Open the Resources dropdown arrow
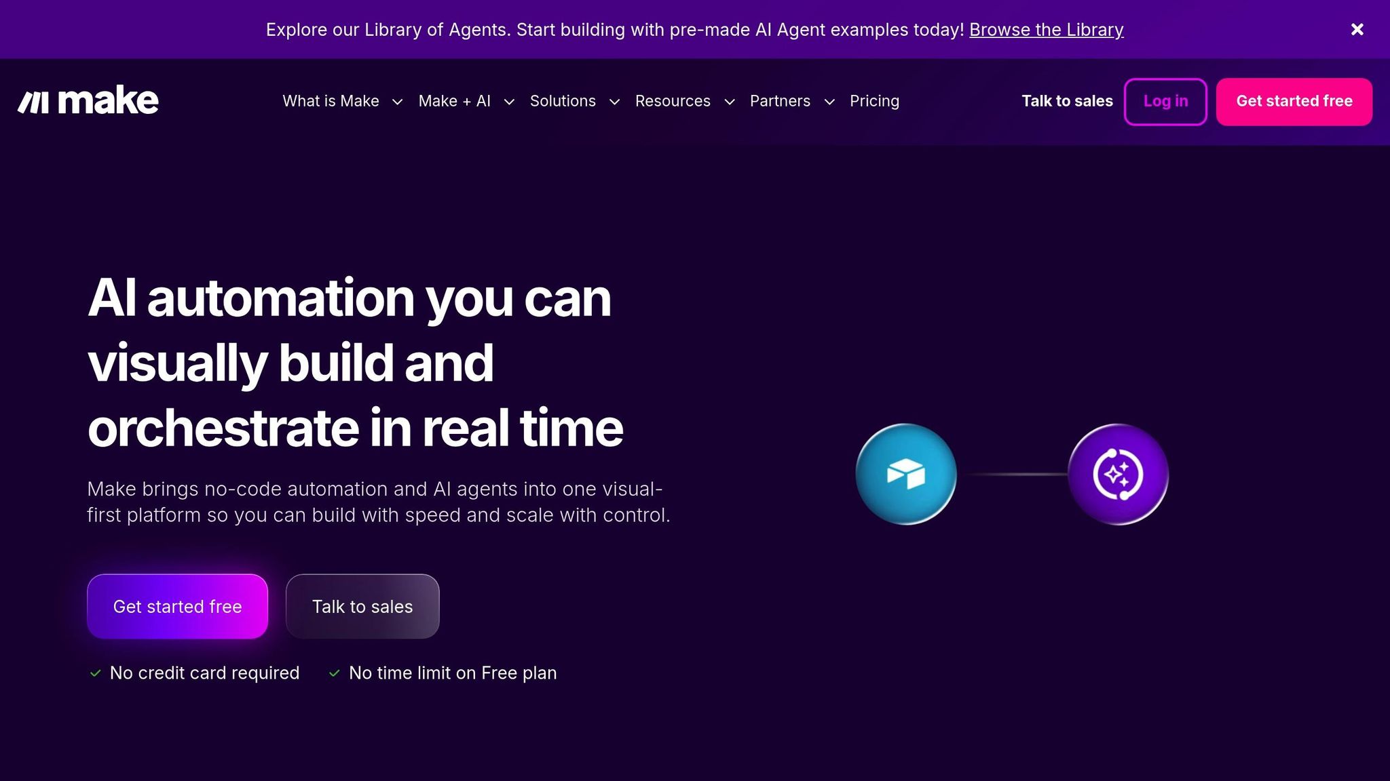The image size is (1390, 781). tap(730, 102)
